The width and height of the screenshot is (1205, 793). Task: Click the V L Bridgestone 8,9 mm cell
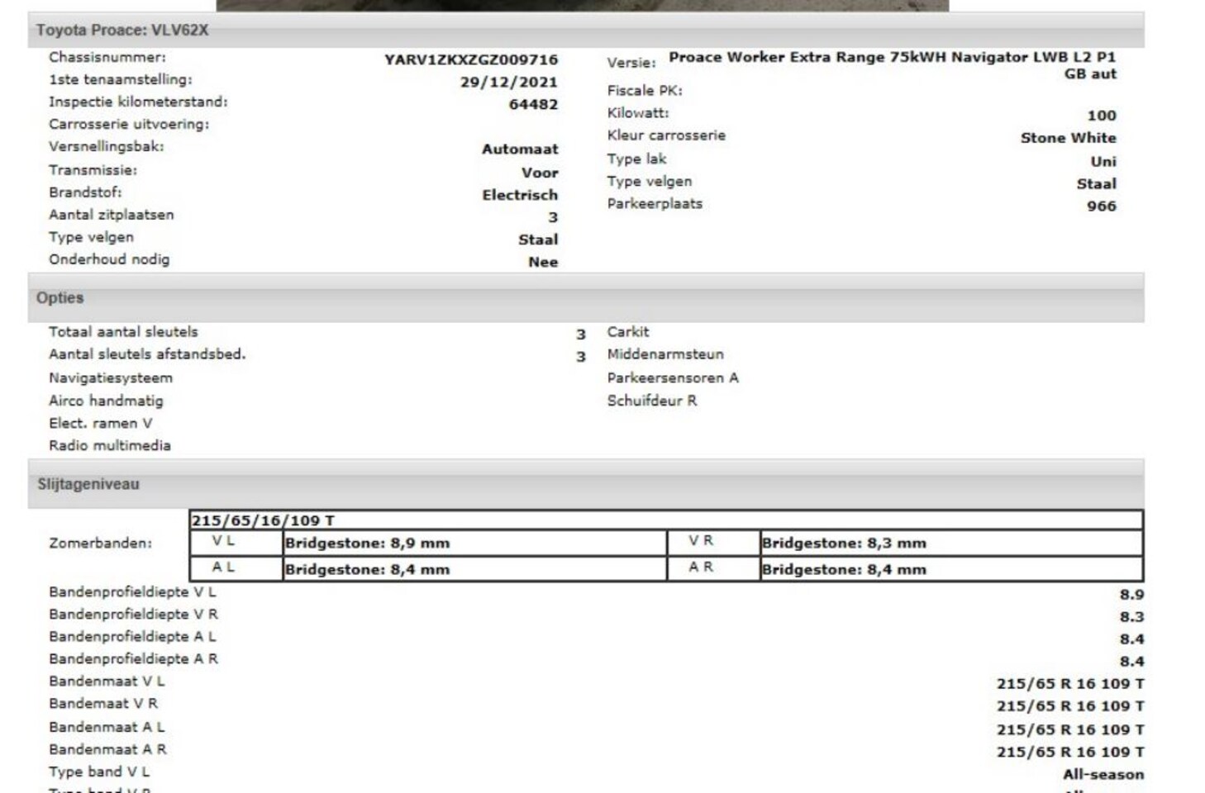[367, 544]
